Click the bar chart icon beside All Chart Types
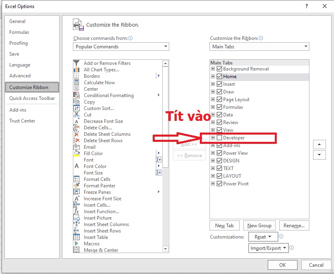This screenshot has height=274, width=334. coord(77,69)
